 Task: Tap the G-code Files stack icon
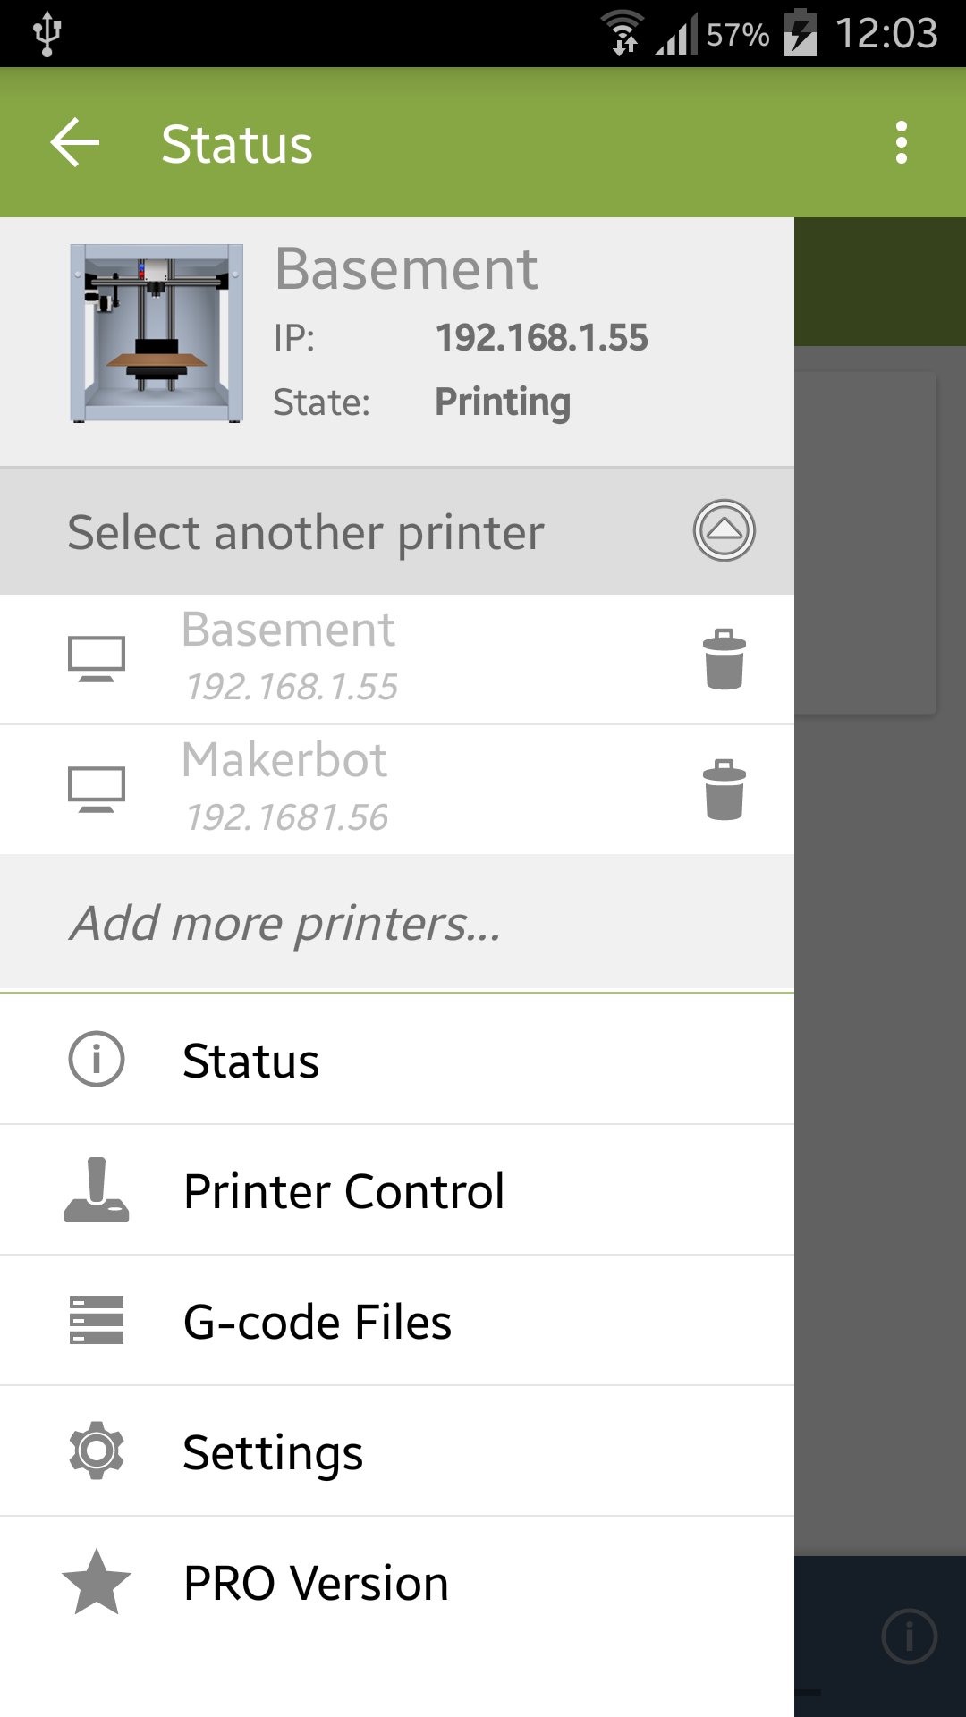pos(97,1321)
